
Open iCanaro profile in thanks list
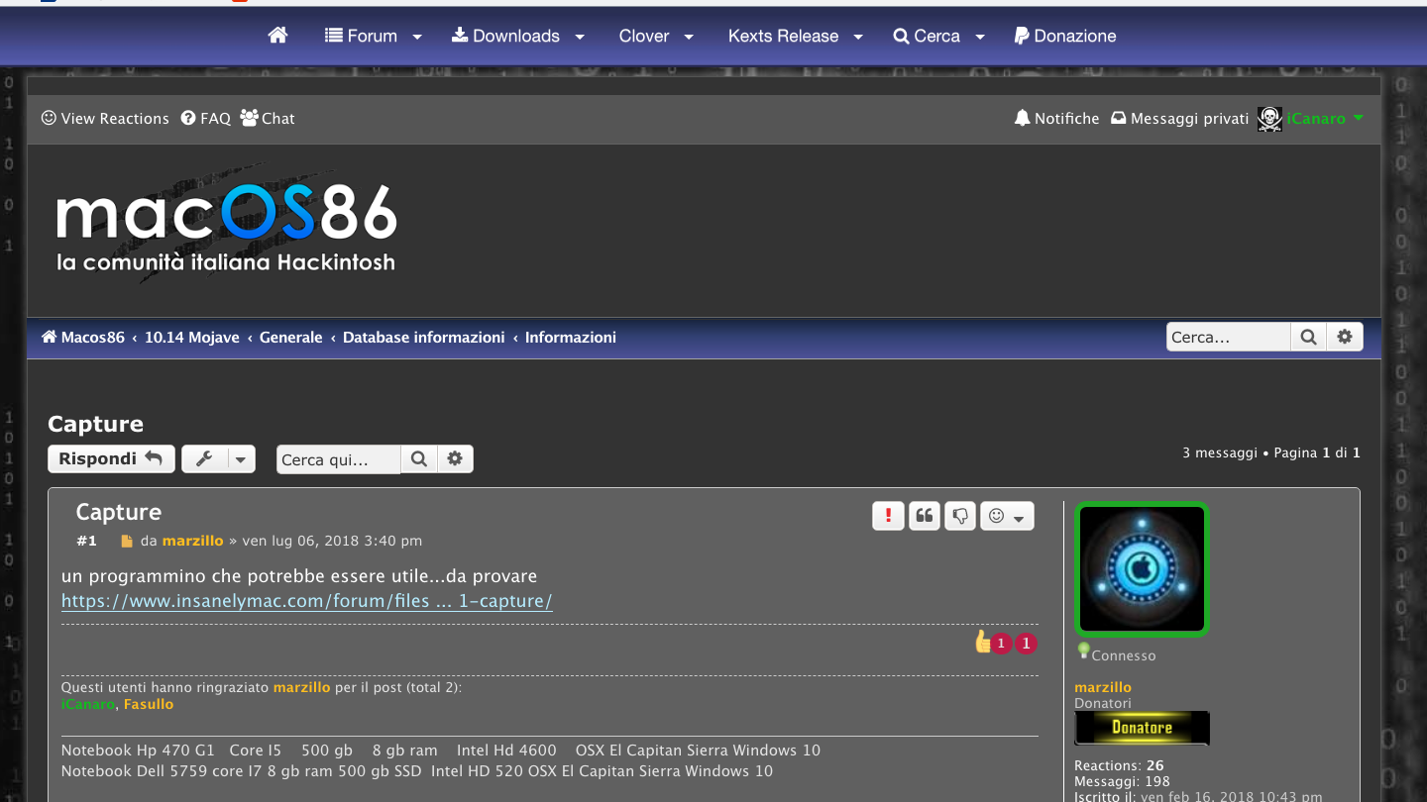pyautogui.click(x=87, y=704)
